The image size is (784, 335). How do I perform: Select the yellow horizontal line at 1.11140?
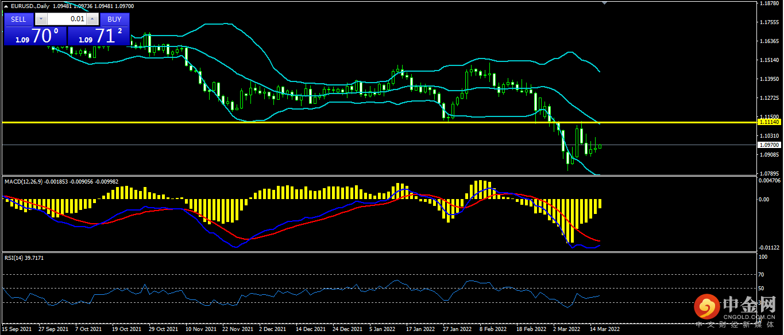tap(379, 122)
